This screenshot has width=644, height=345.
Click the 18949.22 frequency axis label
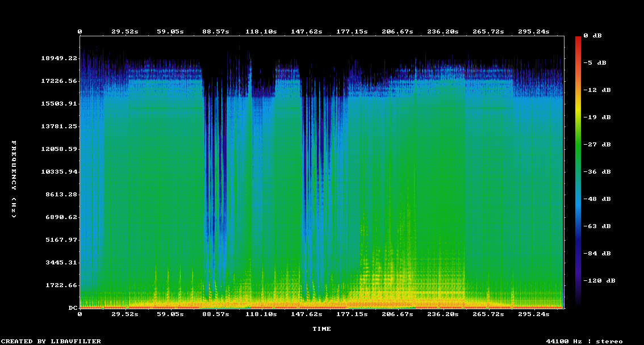pos(59,58)
